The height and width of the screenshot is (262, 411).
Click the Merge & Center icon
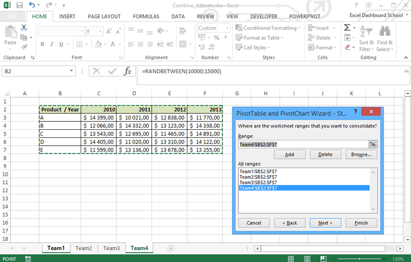click(183, 44)
